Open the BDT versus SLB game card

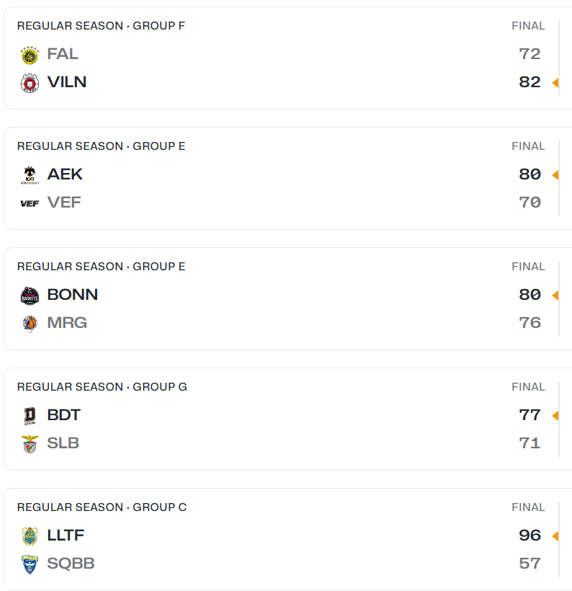pos(288,419)
